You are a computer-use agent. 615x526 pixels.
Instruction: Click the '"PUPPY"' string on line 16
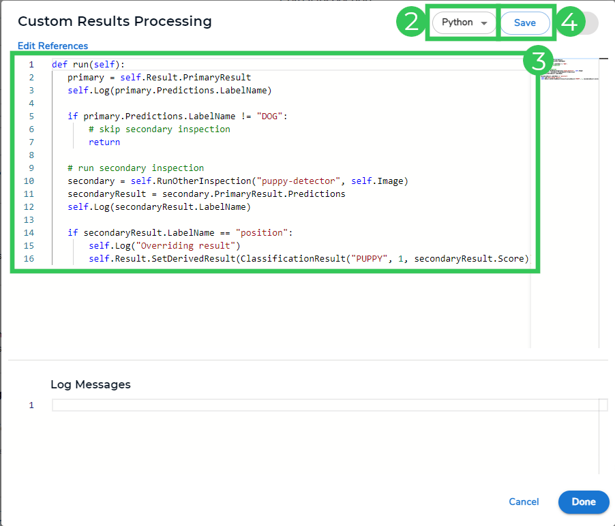click(369, 258)
